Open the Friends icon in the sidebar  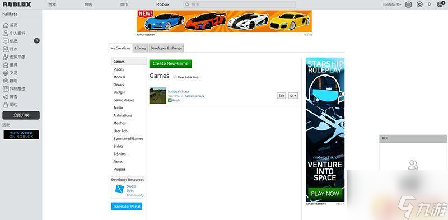[6, 49]
